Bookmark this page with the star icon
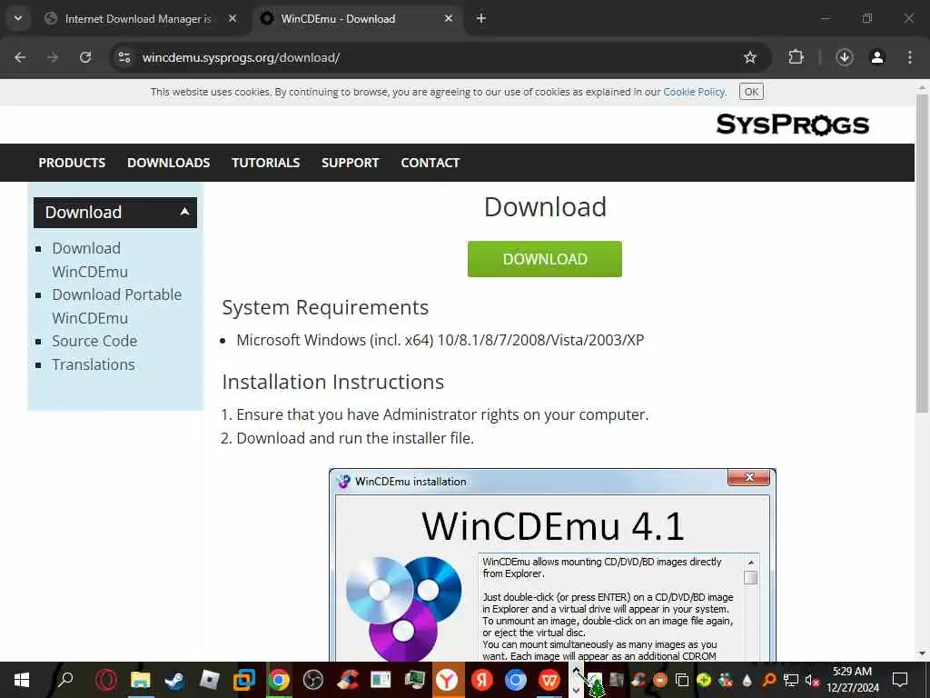Viewport: 930px width, 698px height. (749, 57)
